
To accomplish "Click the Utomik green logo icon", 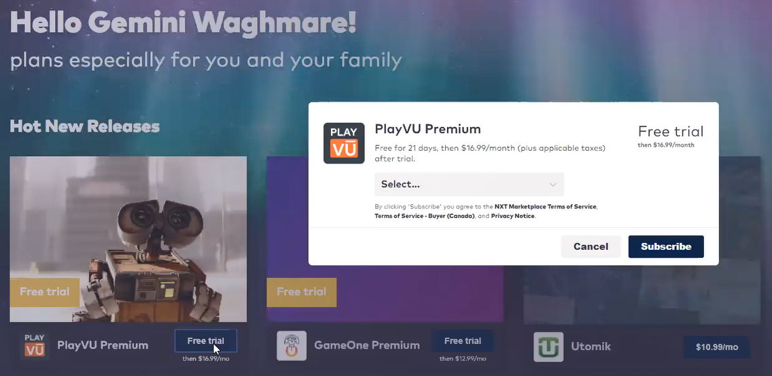I will [548, 347].
